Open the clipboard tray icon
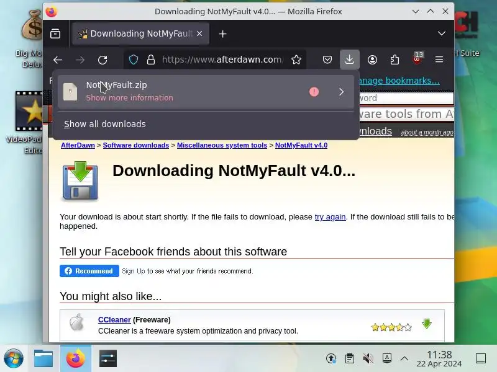The width and height of the screenshot is (497, 372). tap(350, 358)
